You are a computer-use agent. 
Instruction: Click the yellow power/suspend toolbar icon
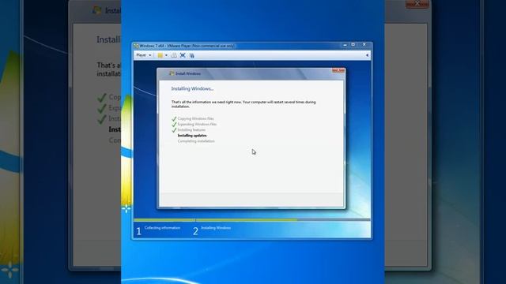160,55
